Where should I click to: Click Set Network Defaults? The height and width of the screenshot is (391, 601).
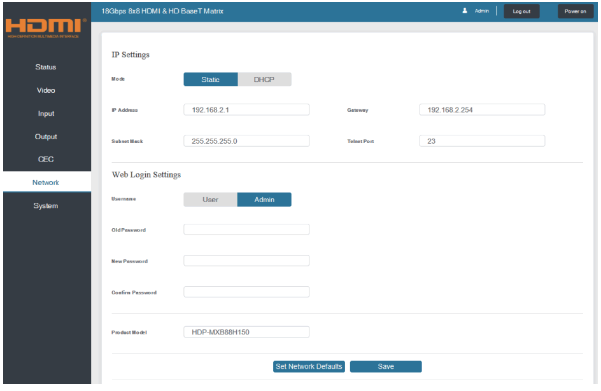(x=309, y=366)
